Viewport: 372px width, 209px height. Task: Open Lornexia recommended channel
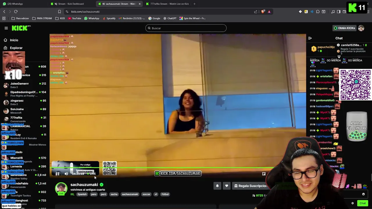25,168
